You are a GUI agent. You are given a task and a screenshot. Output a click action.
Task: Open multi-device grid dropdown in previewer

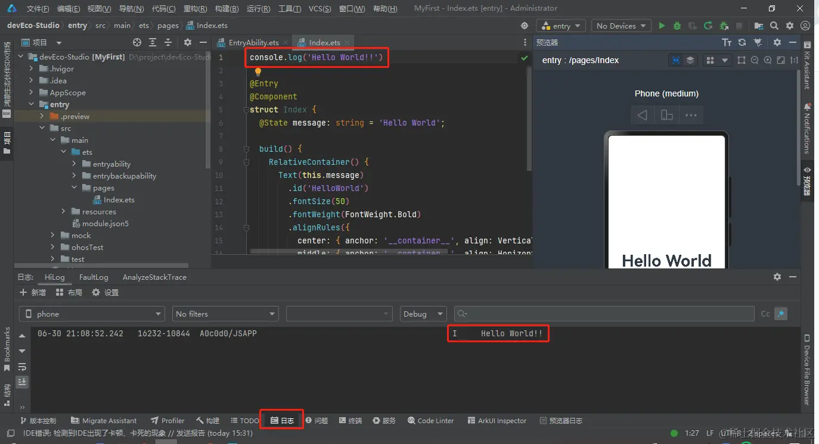coord(717,60)
